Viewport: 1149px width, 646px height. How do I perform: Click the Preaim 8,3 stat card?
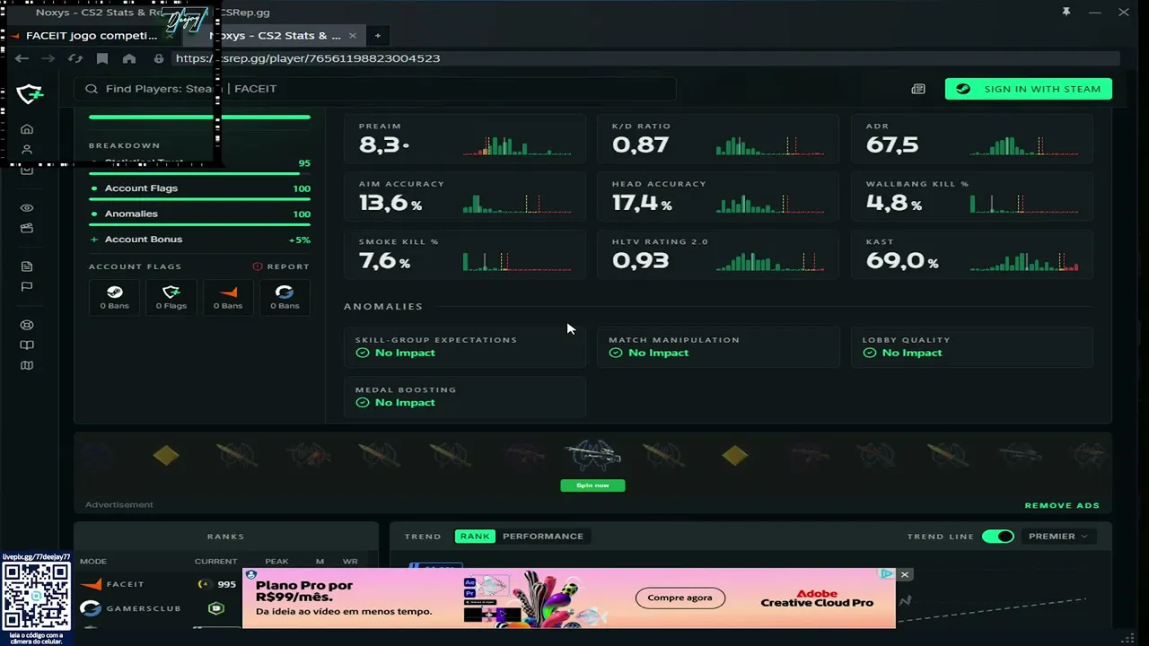[465, 139]
